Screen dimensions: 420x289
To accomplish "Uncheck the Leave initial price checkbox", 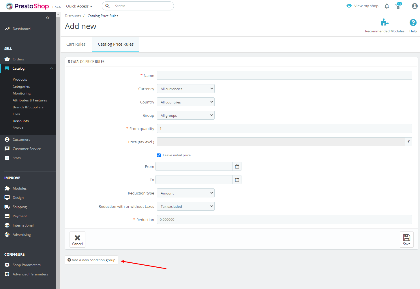I will tap(159, 155).
